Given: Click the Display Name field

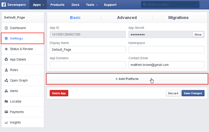Looking at the screenshot, I should (88, 50).
